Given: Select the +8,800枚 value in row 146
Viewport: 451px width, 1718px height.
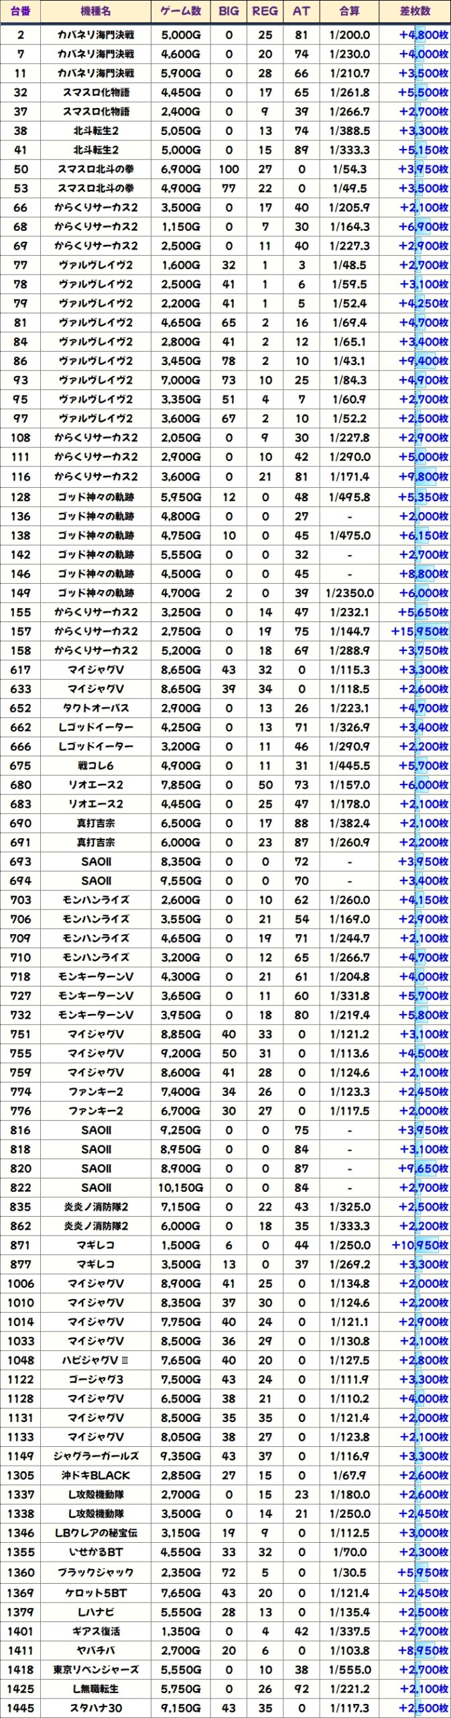Looking at the screenshot, I should coord(424,574).
